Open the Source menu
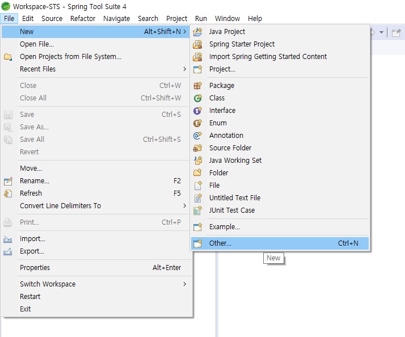 (52, 19)
